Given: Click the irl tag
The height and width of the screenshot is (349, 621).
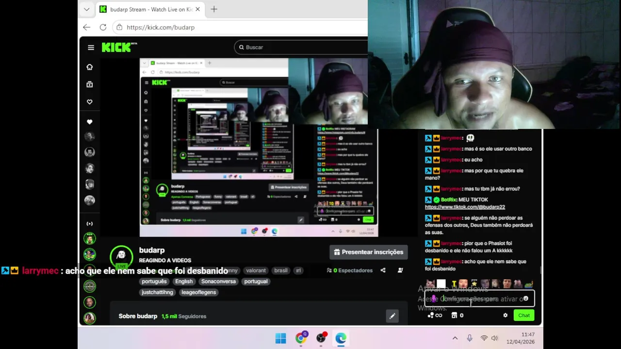Looking at the screenshot, I should (x=298, y=270).
